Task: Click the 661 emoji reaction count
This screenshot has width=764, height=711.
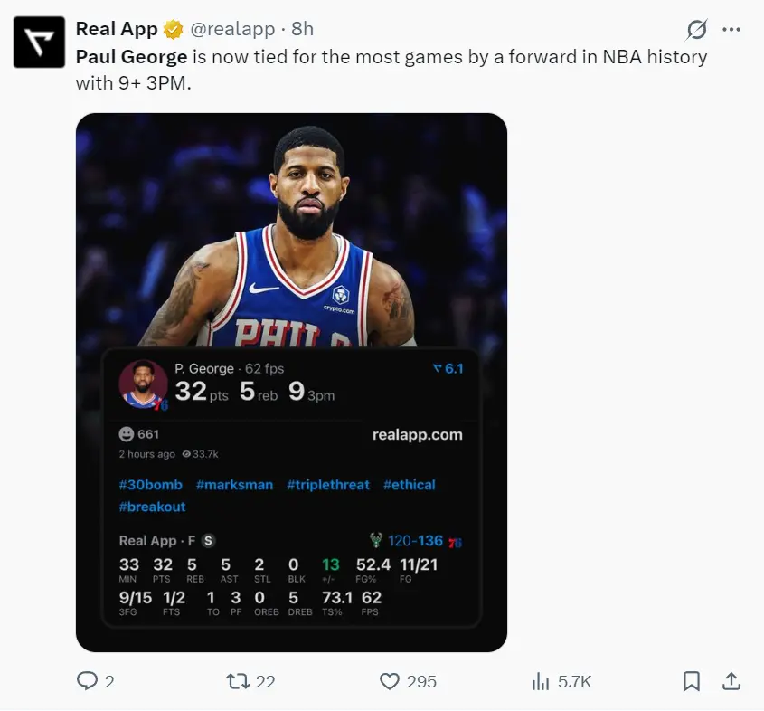Action: point(139,435)
